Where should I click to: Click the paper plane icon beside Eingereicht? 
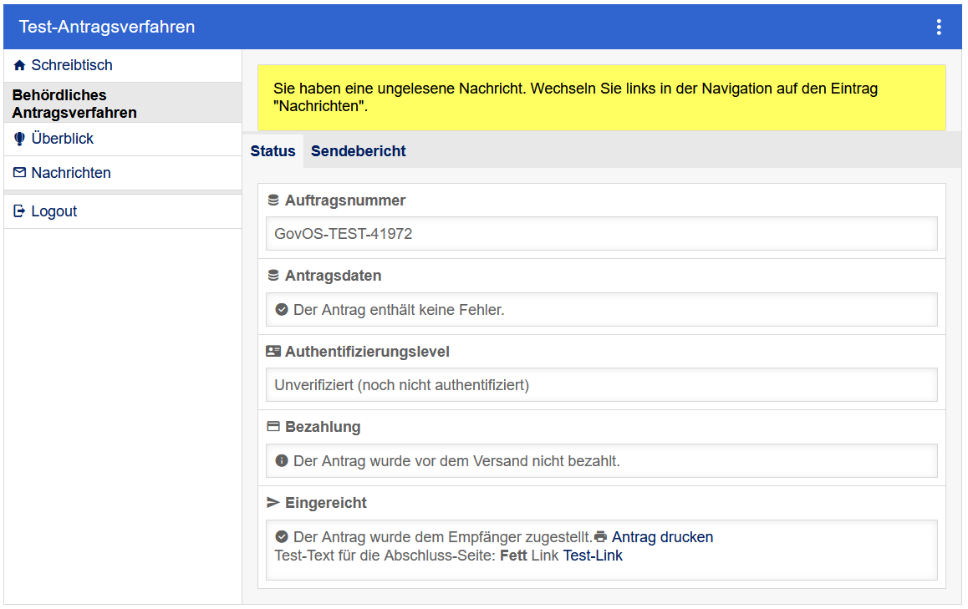click(x=273, y=503)
